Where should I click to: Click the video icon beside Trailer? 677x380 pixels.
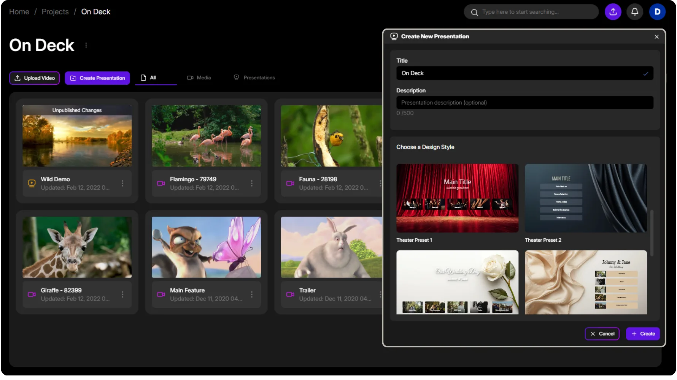tap(290, 294)
